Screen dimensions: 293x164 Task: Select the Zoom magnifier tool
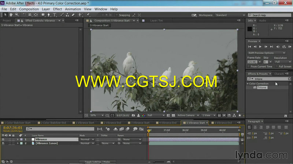(17, 15)
